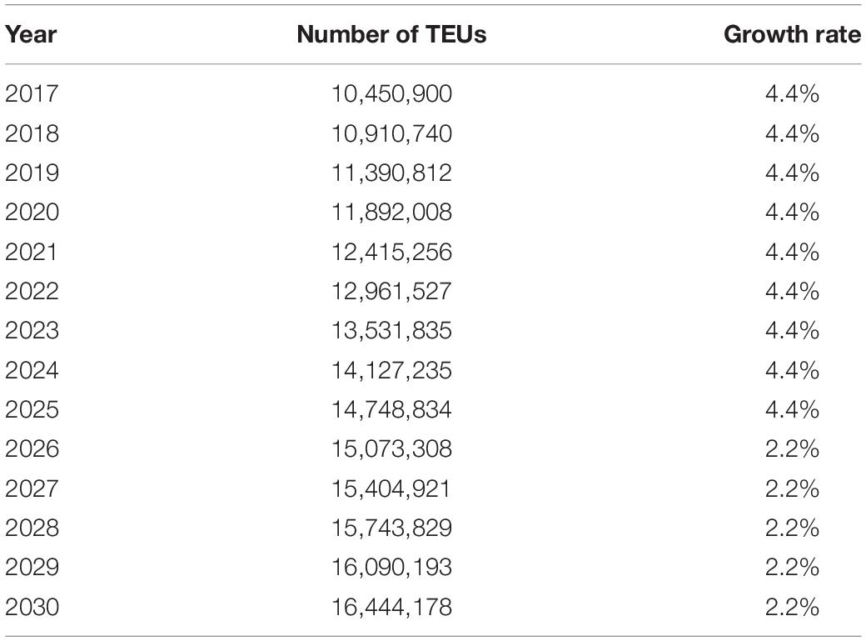866x641 pixels.
Task: Click the 2022 value 12,961,527
Action: [x=391, y=291]
